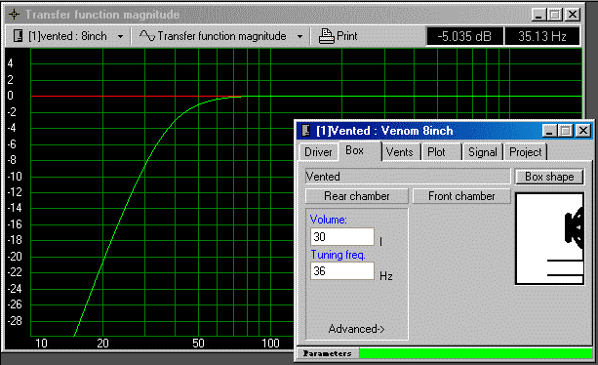Minimize the Transfer function magnitude window
Viewport: 598px width, 365px height.
[538, 15]
